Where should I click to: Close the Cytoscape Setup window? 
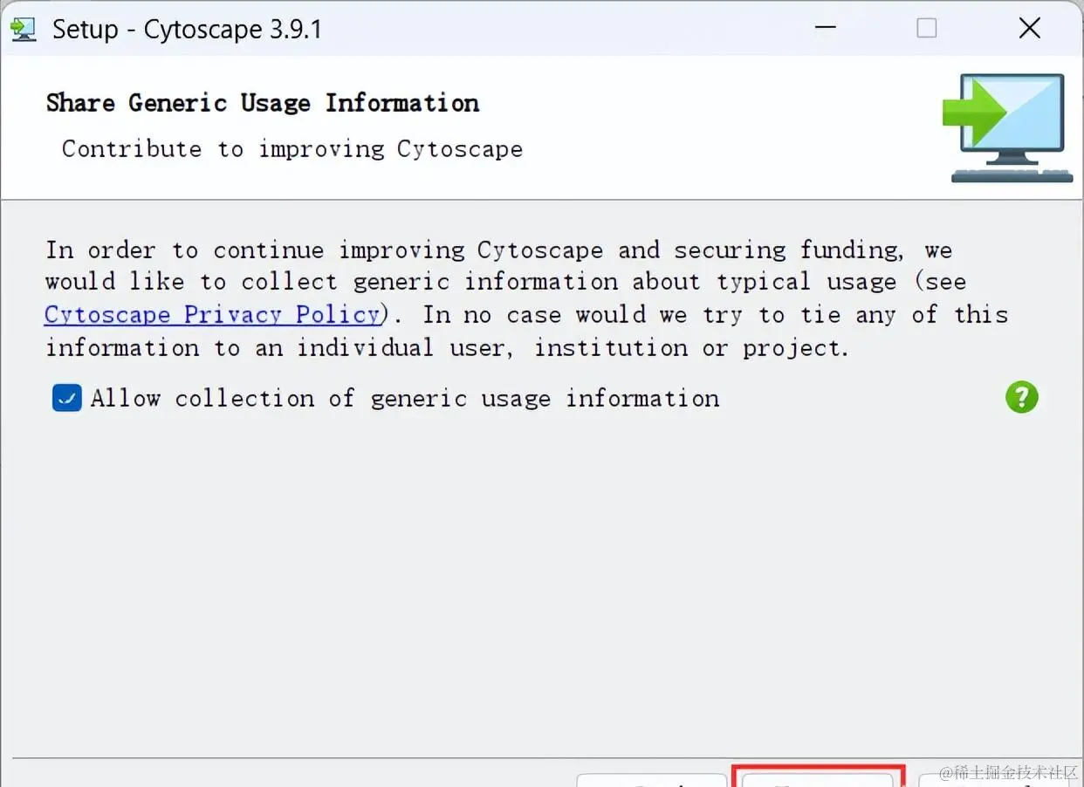point(1030,29)
